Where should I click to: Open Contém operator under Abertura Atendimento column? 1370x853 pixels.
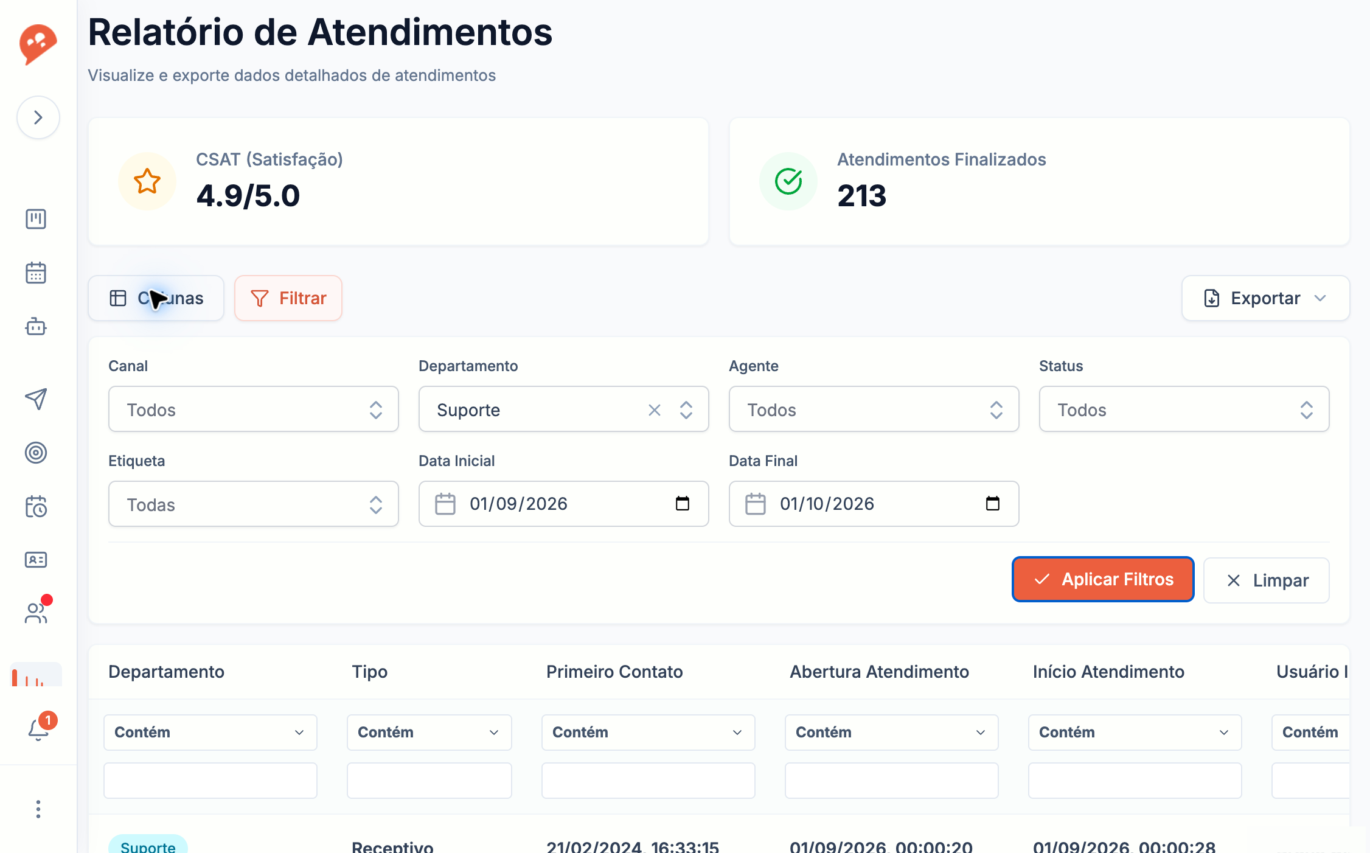[x=891, y=733]
